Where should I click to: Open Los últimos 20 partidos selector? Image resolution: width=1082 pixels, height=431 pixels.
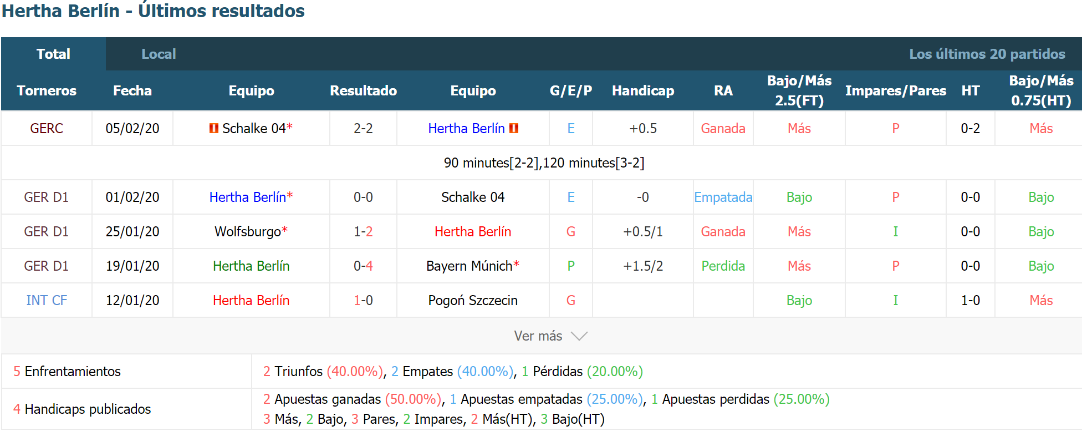987,54
